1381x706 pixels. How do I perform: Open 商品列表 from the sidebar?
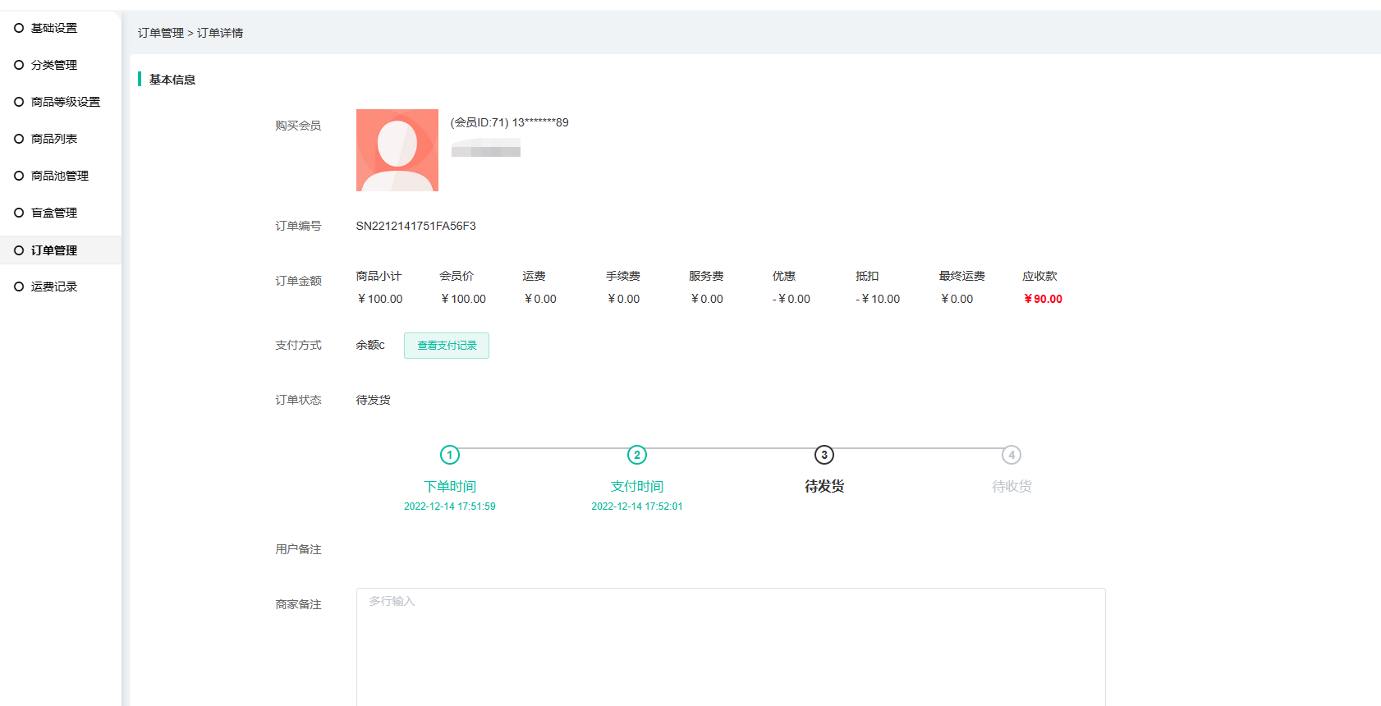tap(53, 139)
